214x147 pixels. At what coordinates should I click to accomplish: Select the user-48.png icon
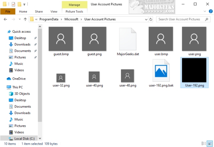[x=127, y=76]
